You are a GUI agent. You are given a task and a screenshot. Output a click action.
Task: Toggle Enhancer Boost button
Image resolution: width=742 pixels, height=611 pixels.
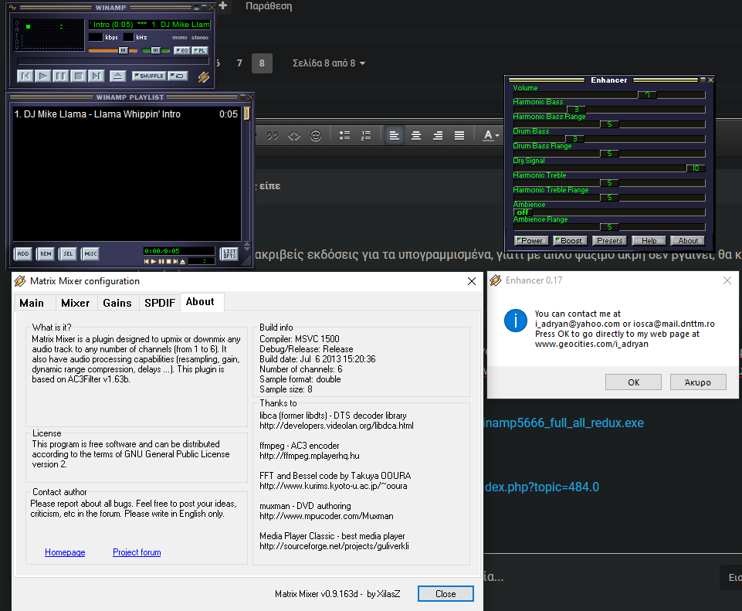pos(571,241)
